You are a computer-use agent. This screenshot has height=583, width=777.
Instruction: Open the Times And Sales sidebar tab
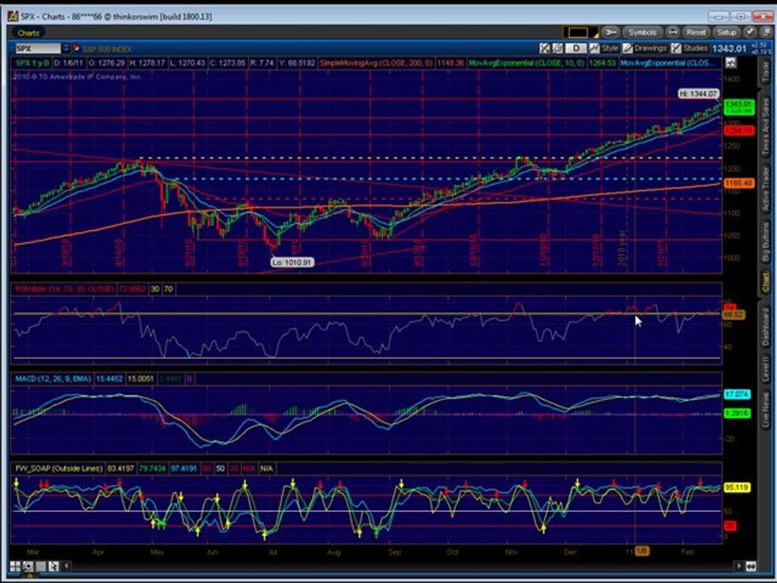pyautogui.click(x=766, y=127)
